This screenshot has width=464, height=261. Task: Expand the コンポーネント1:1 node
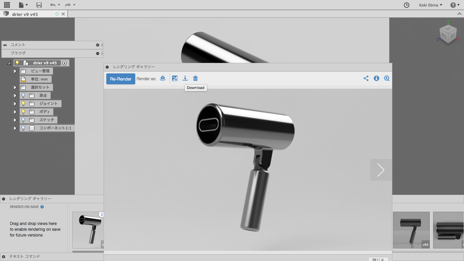(15, 128)
